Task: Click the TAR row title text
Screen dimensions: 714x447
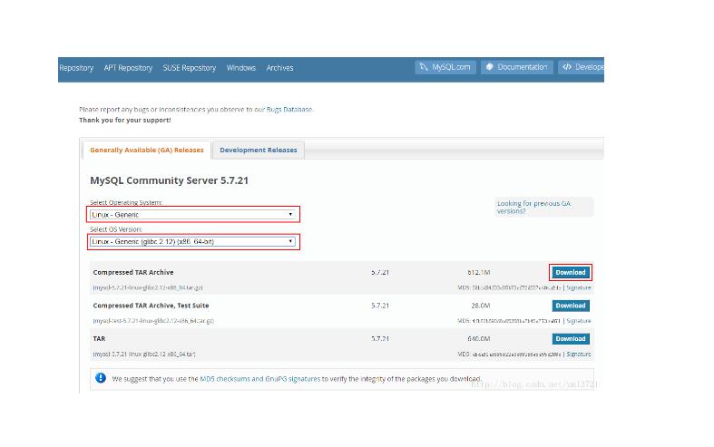Action: click(x=99, y=339)
